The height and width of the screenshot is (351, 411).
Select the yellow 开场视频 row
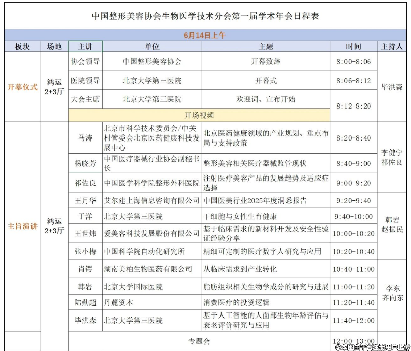coord(199,115)
